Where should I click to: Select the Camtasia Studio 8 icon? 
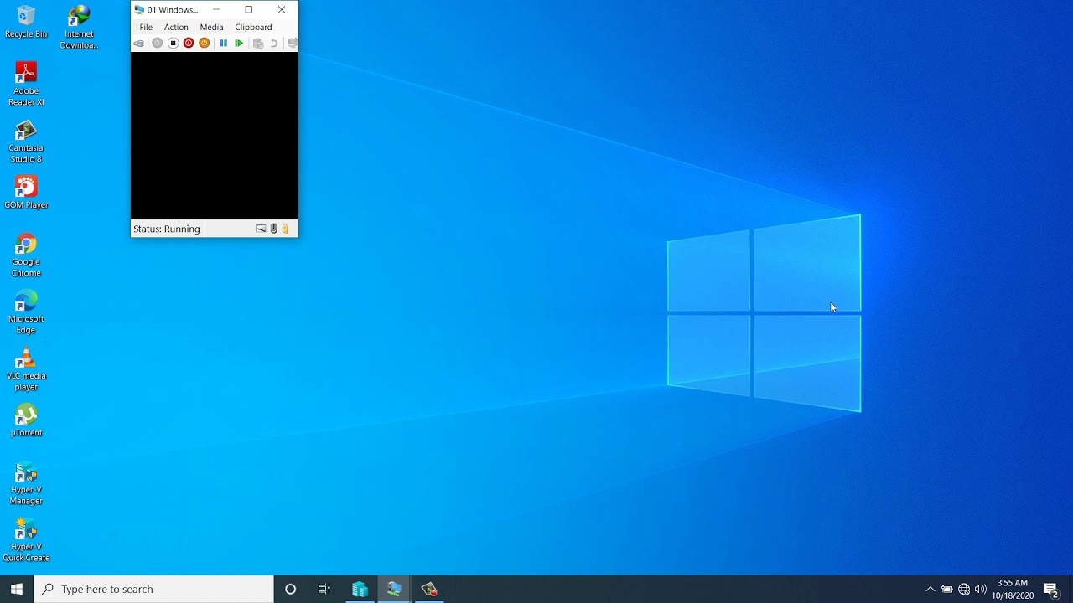(26, 141)
